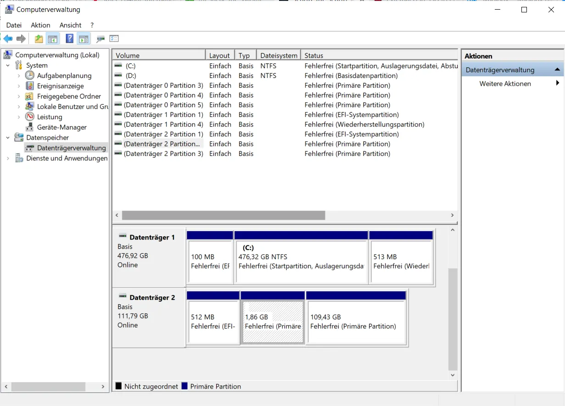Click the checklist properties icon in the toolbar
Image resolution: width=565 pixels, height=406 pixels.
114,39
